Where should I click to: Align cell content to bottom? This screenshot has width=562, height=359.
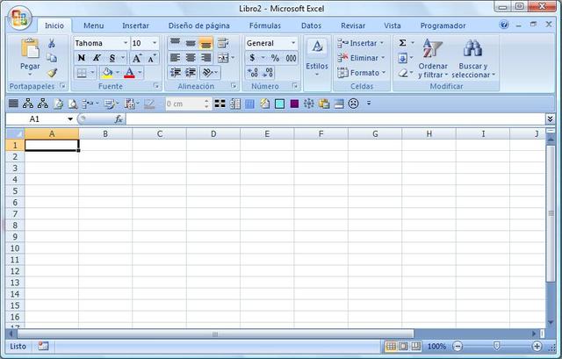pos(205,43)
